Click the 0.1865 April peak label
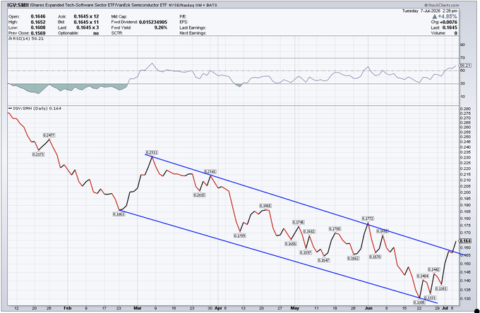 (x=265, y=206)
